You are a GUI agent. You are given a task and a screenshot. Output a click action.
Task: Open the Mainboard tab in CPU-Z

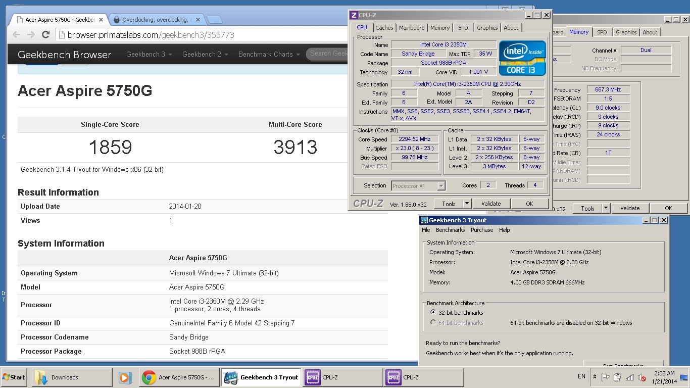click(x=412, y=28)
